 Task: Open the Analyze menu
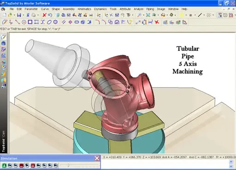pos(138,9)
